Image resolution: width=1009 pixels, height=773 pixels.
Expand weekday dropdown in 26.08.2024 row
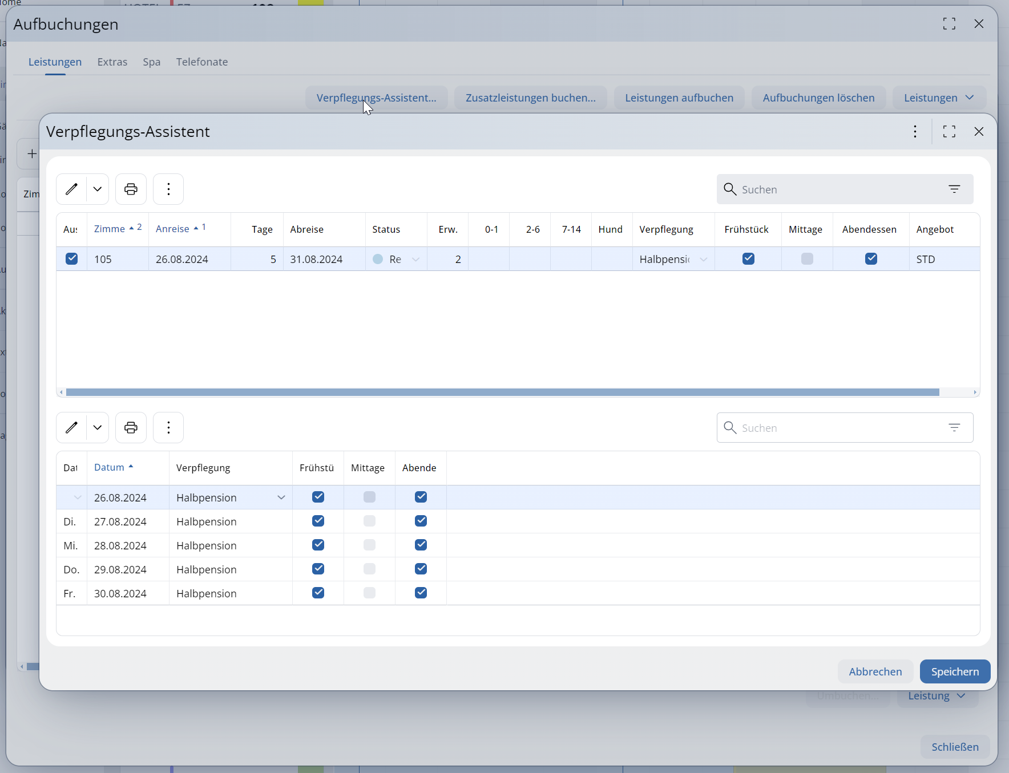[78, 497]
